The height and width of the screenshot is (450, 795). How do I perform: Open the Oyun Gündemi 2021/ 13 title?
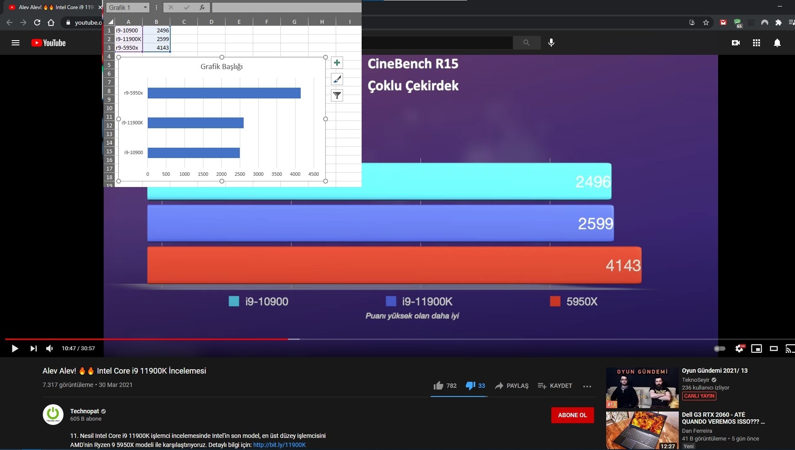tap(715, 371)
